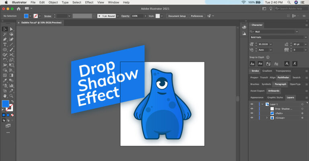Select the Eyedropper tool
Image resolution: width=309 pixels, height=161 pixels.
(x=5, y=80)
